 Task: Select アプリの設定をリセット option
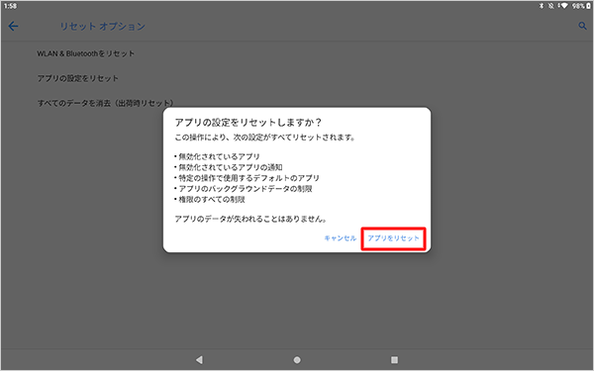coord(77,78)
